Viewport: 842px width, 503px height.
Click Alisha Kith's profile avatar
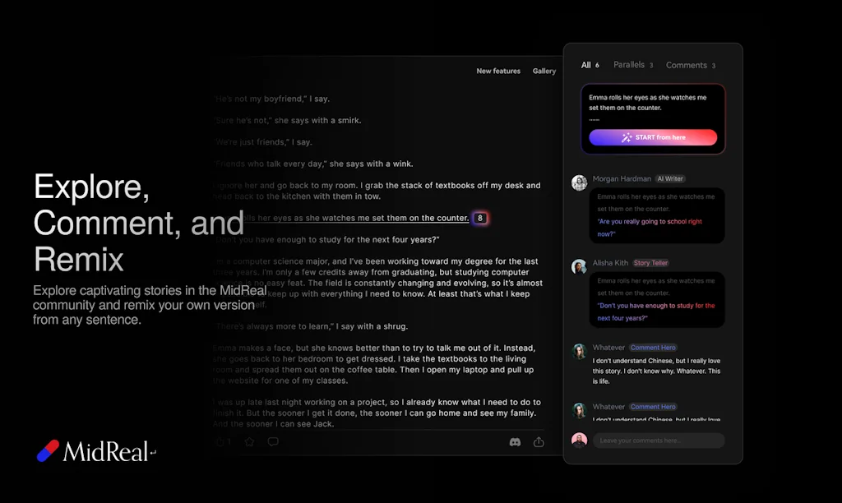(579, 265)
